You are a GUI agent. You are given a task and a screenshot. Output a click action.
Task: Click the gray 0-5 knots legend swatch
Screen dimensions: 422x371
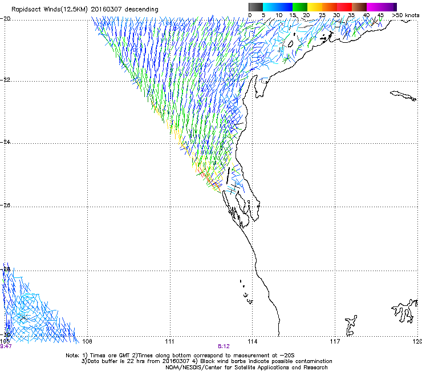click(x=255, y=7)
